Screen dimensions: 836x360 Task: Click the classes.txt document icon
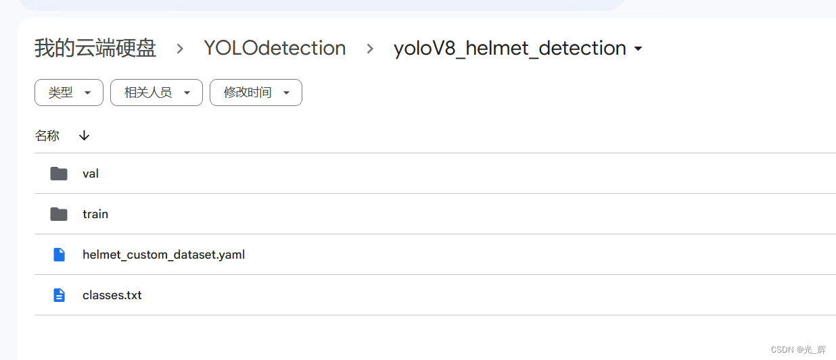[x=59, y=295]
